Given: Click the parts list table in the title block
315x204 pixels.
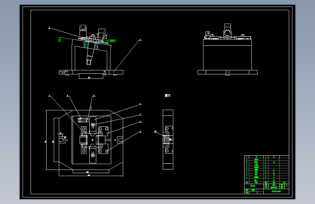Looking at the screenshot, I should click(x=267, y=170).
